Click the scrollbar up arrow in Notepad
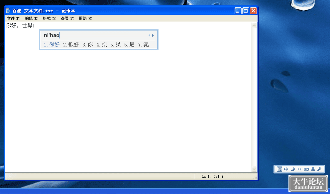 (x=254, y=26)
